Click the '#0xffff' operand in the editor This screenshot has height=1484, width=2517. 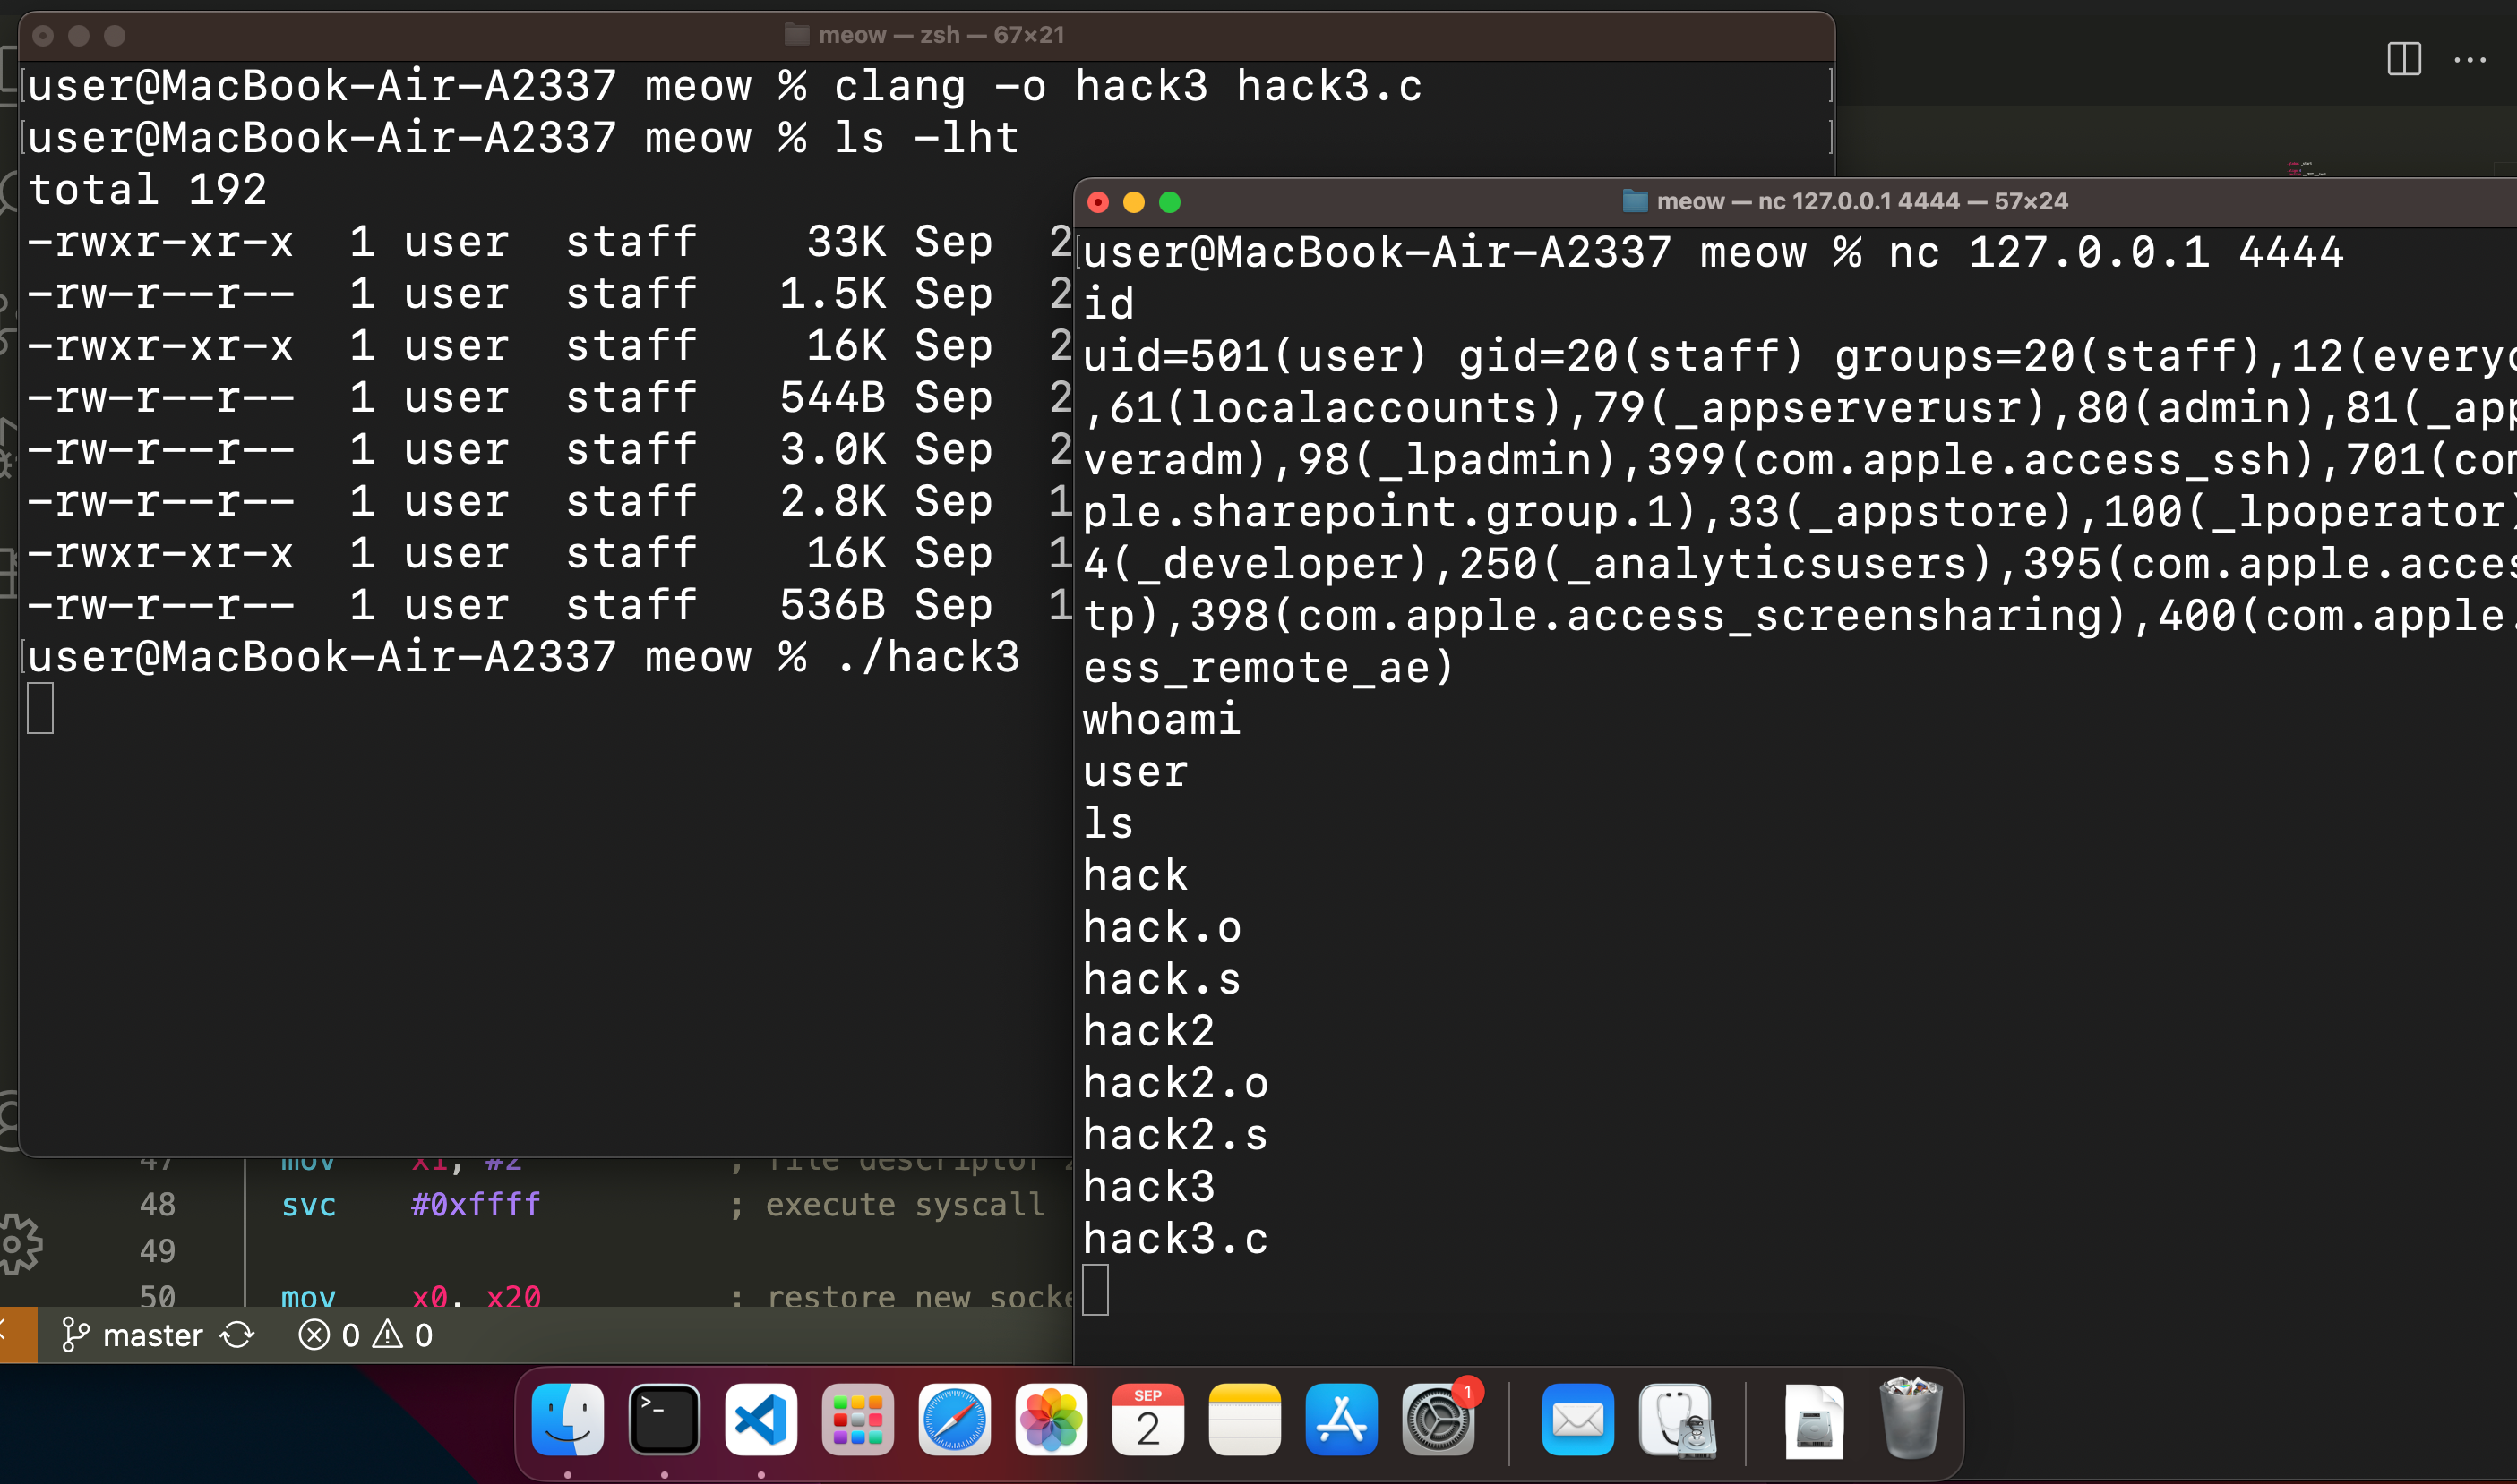(x=476, y=1204)
